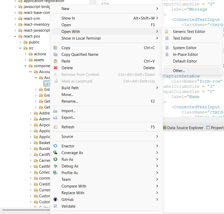Click the Properties tab icon

(x=208, y=128)
